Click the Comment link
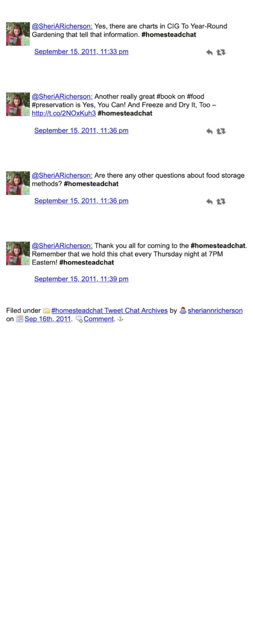This screenshot has height=637, width=255. click(x=99, y=319)
